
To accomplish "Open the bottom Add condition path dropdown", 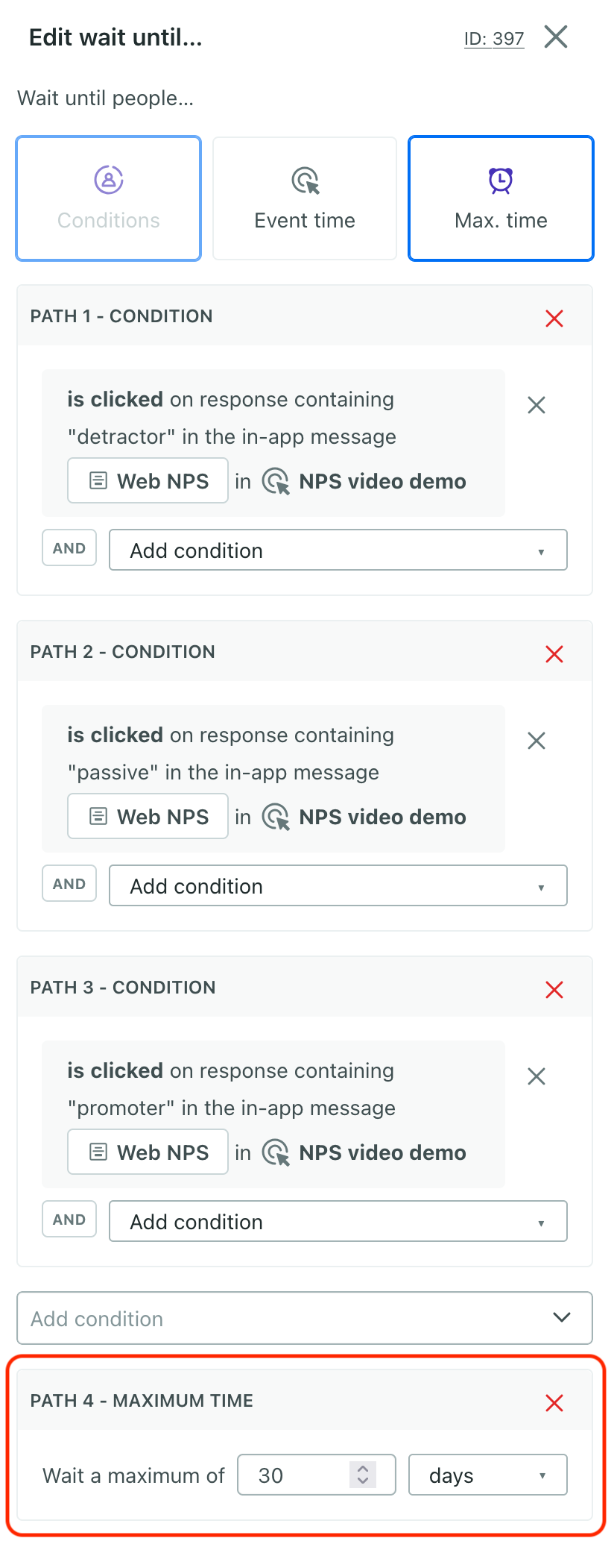I will (x=305, y=1318).
